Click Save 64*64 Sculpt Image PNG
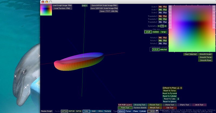216x113 pixels. pos(104,5)
